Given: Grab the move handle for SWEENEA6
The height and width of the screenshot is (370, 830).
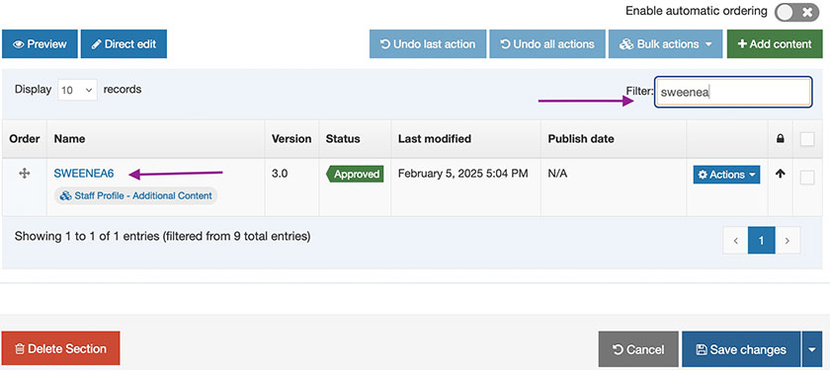Looking at the screenshot, I should click(25, 174).
